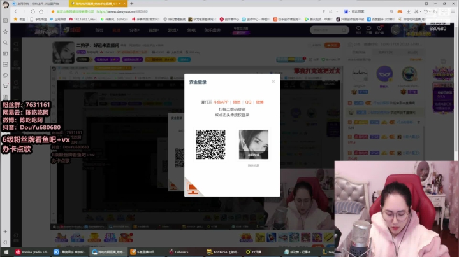Click the orange 关注 follow button
Image resolution: width=459 pixels, height=257 pixels.
(332, 45)
